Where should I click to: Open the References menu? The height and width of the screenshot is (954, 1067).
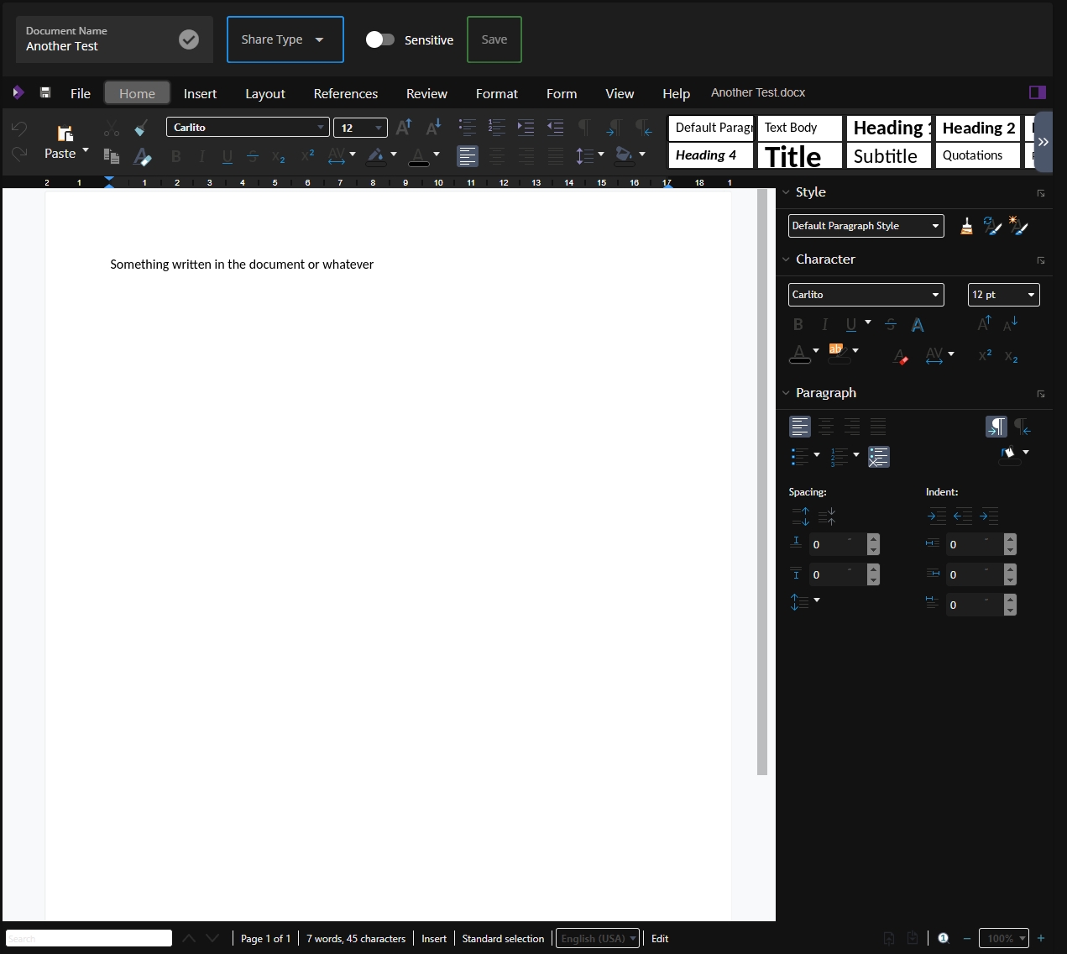345,93
